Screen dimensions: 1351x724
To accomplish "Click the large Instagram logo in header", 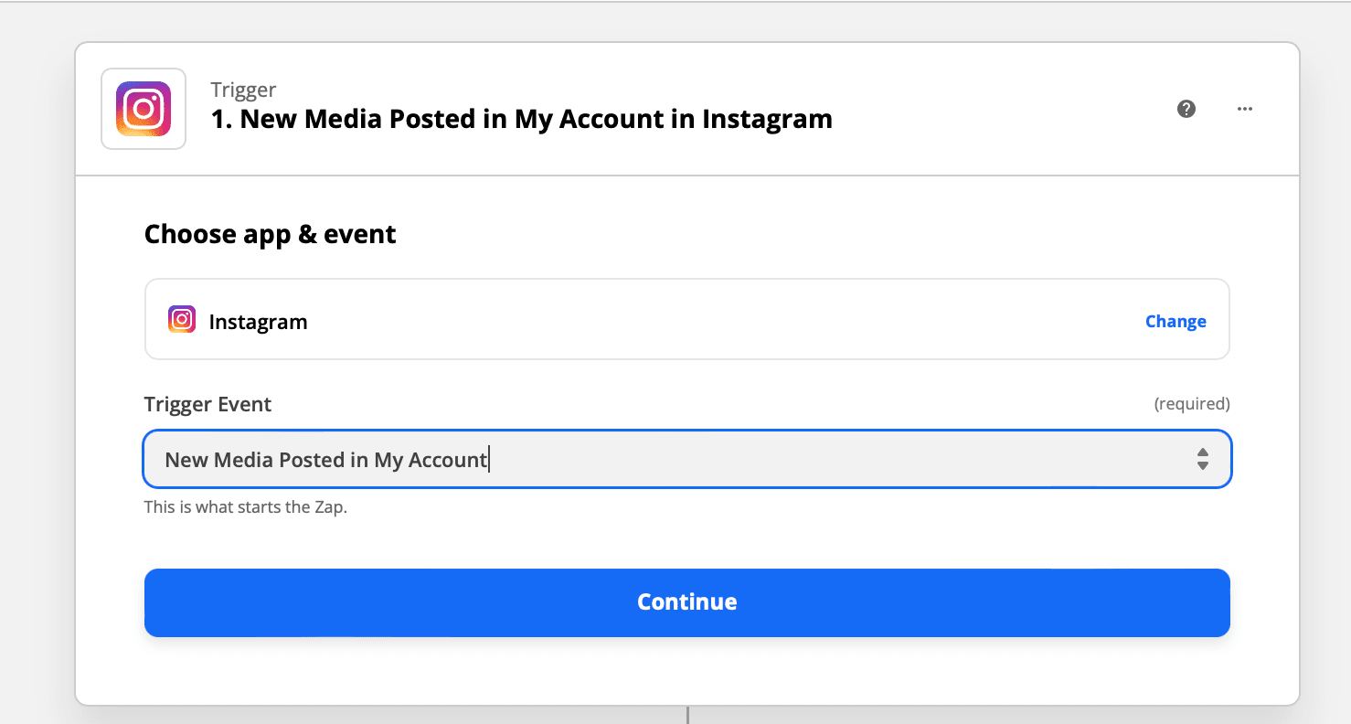I will coord(144,109).
